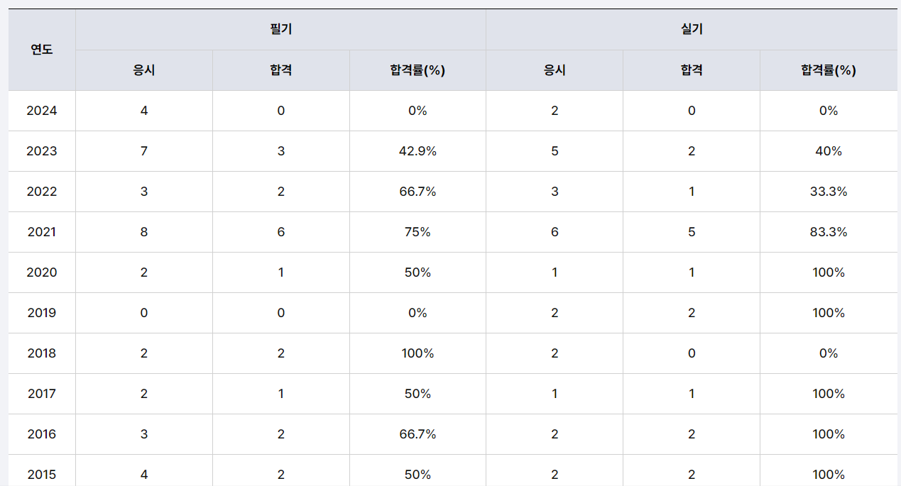The image size is (901, 486).
Task: Click the 2023 year cell
Action: [x=42, y=151]
